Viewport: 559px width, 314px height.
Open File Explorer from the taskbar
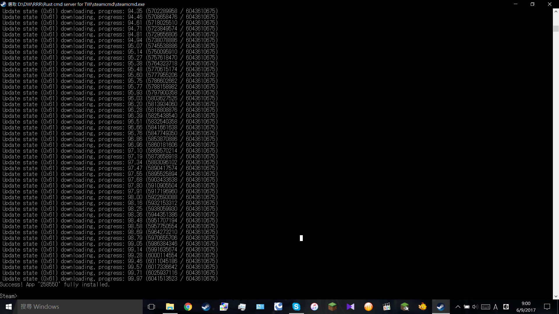click(170, 307)
